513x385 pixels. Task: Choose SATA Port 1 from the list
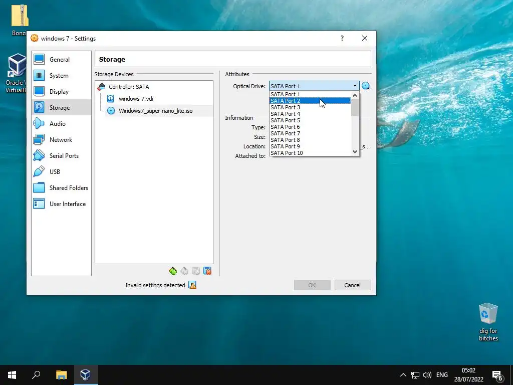click(x=310, y=94)
